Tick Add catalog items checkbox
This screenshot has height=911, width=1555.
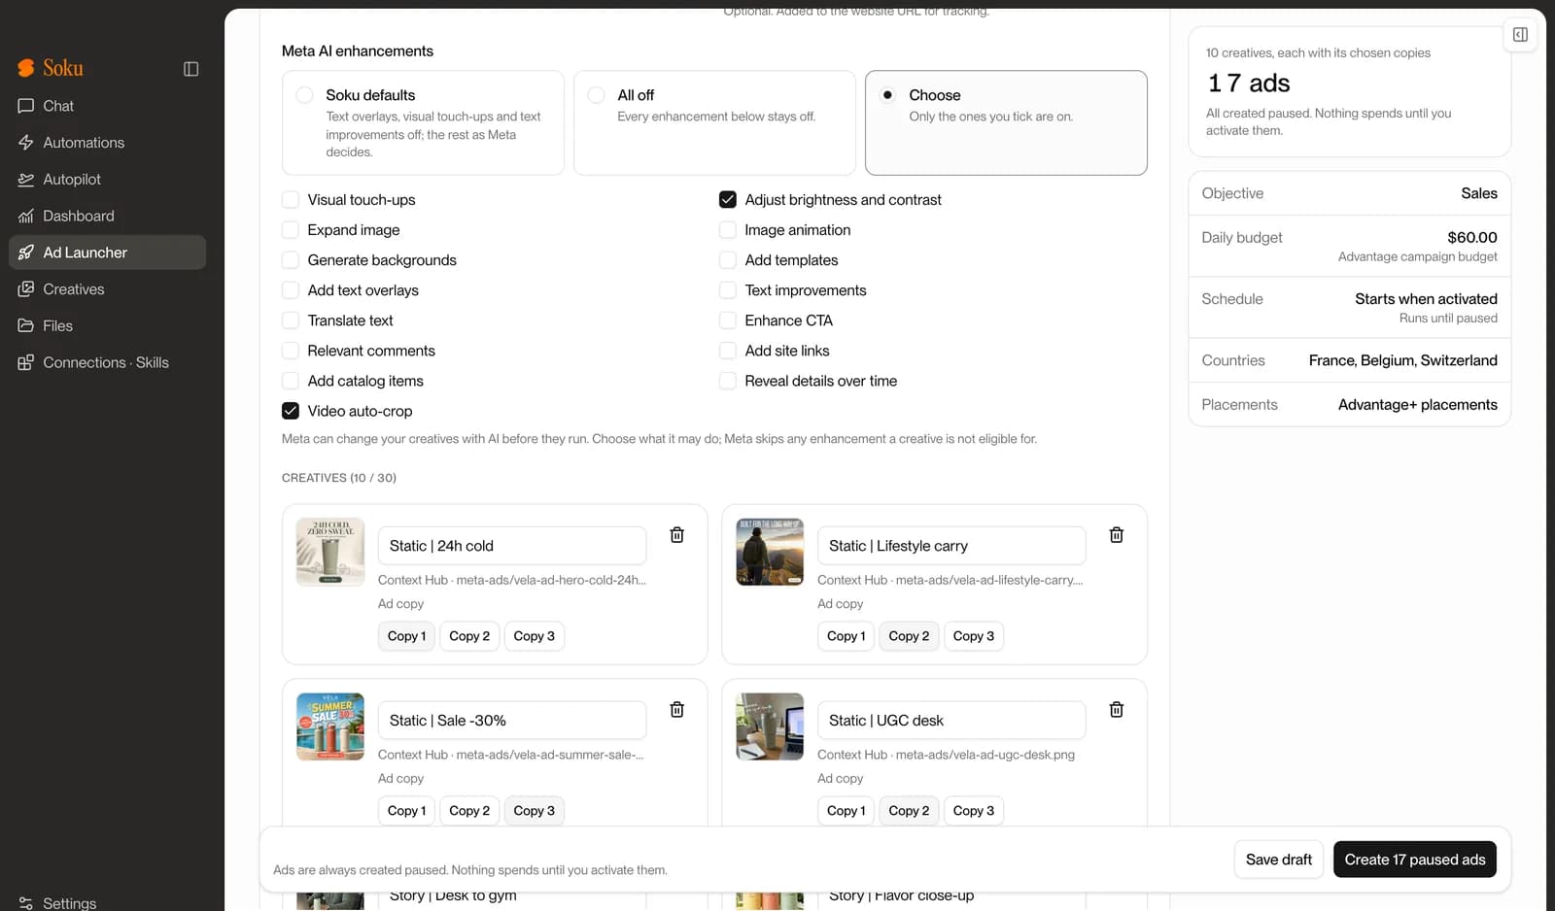pyautogui.click(x=291, y=381)
